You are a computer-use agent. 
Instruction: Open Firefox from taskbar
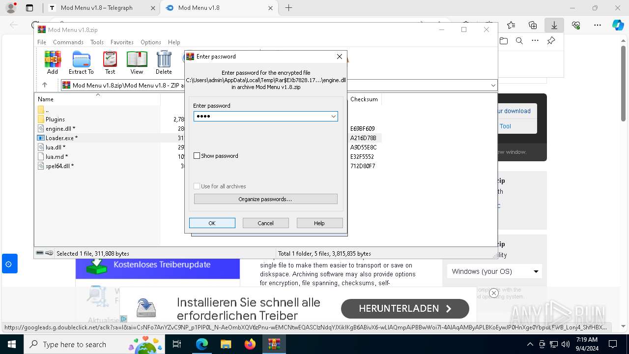tap(250, 344)
